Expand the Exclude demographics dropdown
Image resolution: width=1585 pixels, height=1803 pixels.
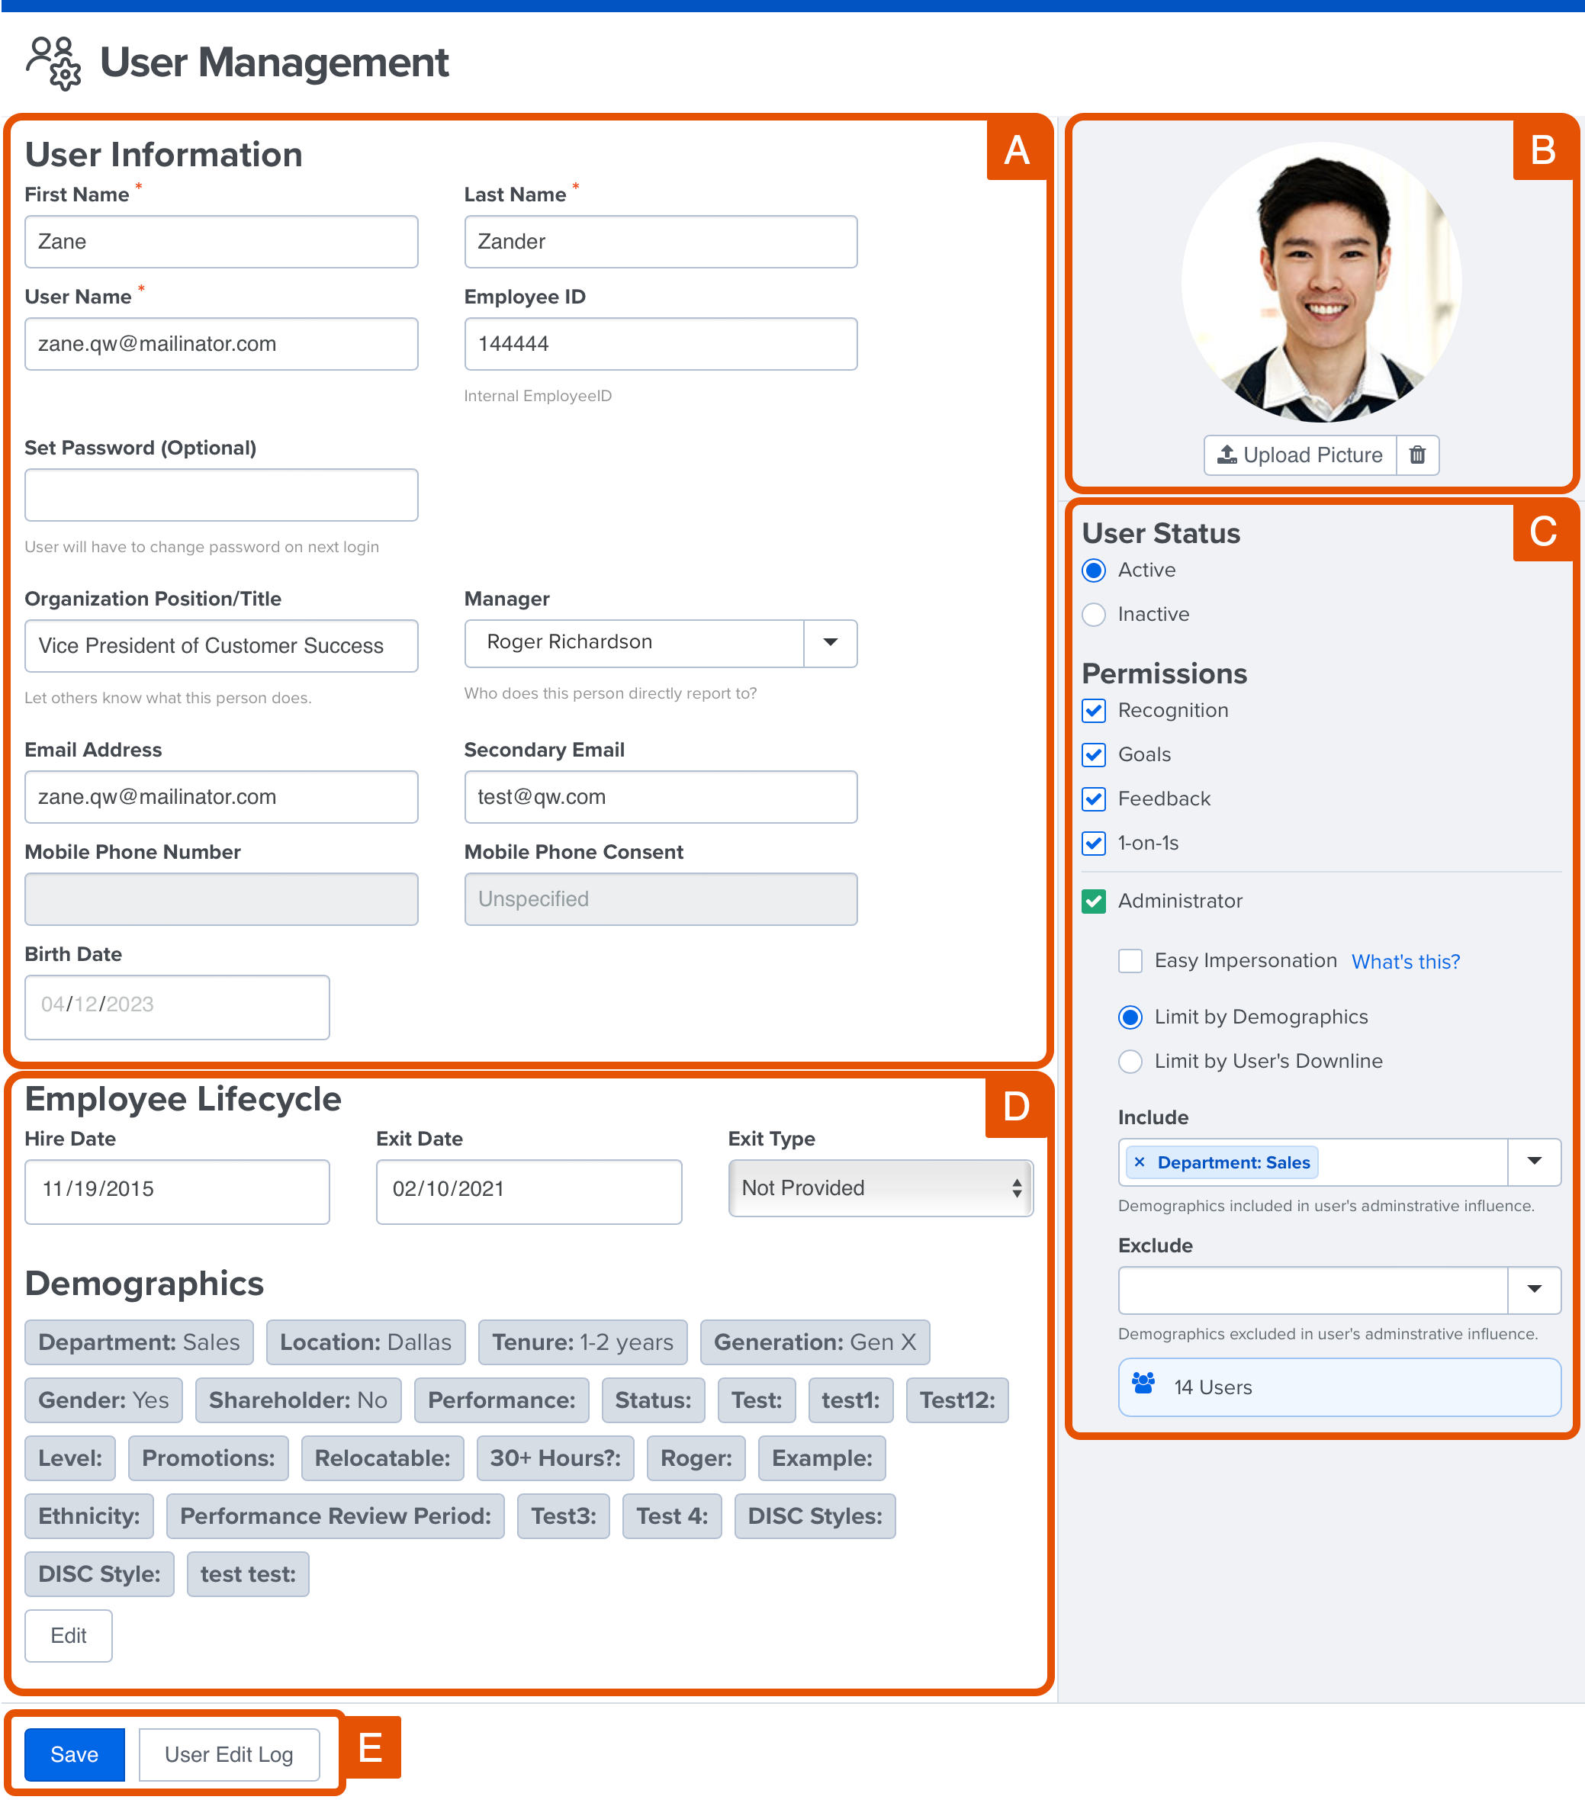click(1535, 1290)
